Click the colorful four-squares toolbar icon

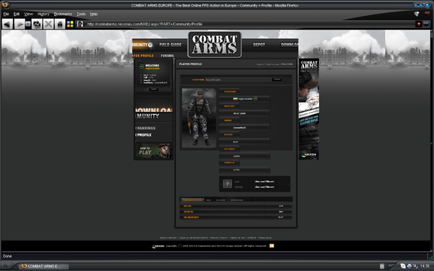(x=70, y=25)
